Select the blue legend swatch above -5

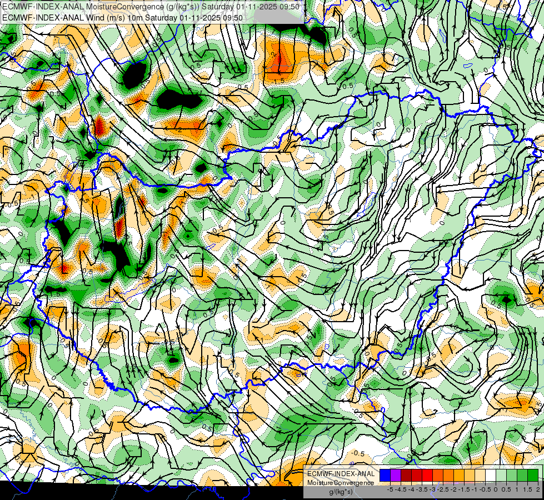[x=385, y=476]
